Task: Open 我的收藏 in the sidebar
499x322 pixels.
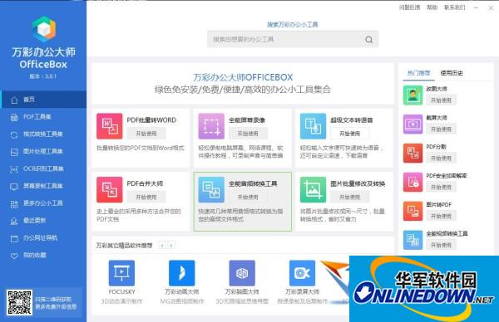Action: pos(43,256)
